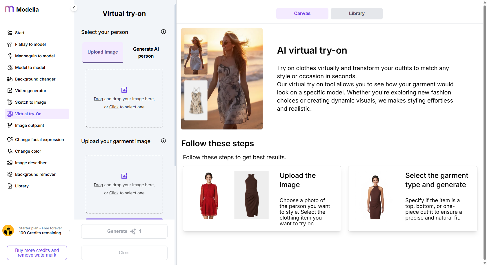
Task: Keep Upload Image mode selected
Action: 103,52
